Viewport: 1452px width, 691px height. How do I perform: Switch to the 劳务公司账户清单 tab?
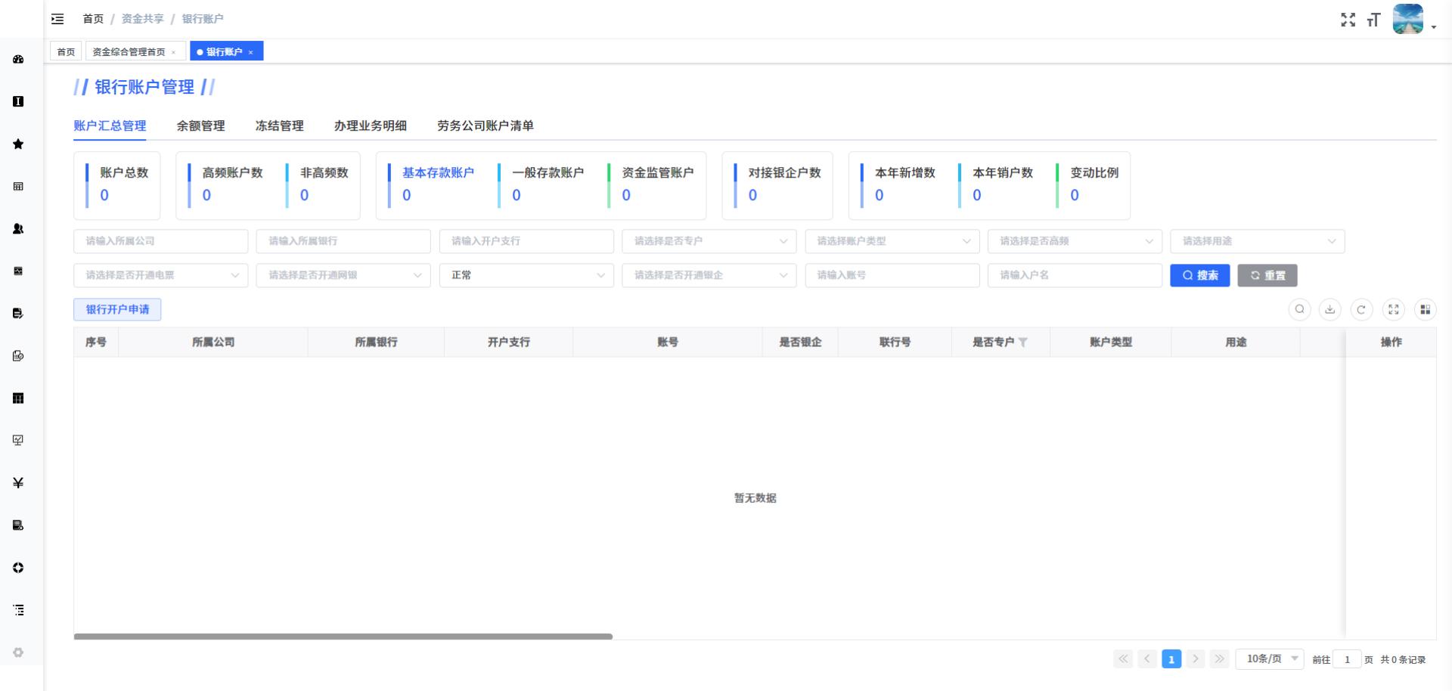[485, 126]
